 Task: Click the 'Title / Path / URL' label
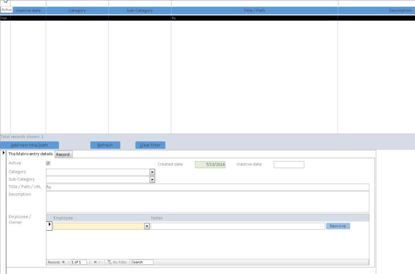point(25,187)
